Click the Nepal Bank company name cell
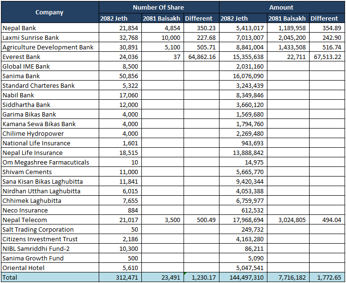 49,28
